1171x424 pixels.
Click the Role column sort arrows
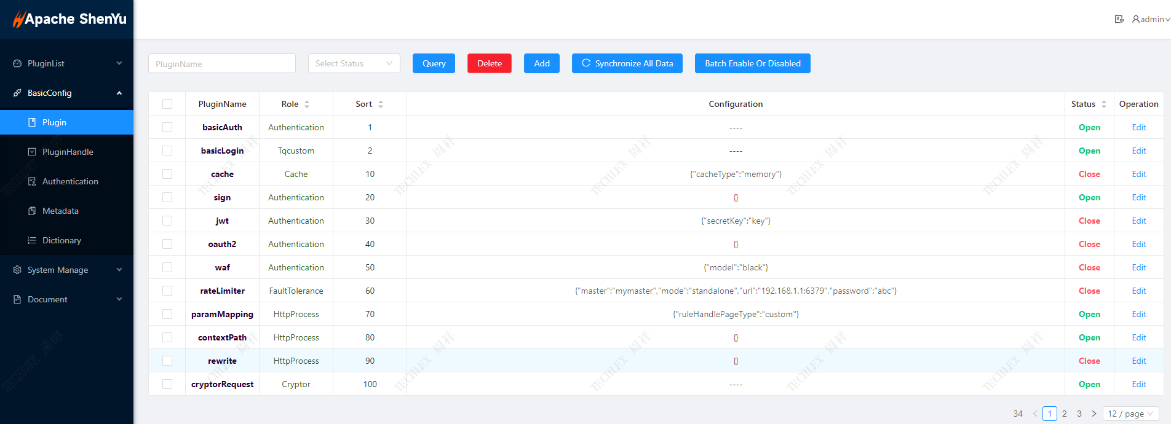pos(307,104)
